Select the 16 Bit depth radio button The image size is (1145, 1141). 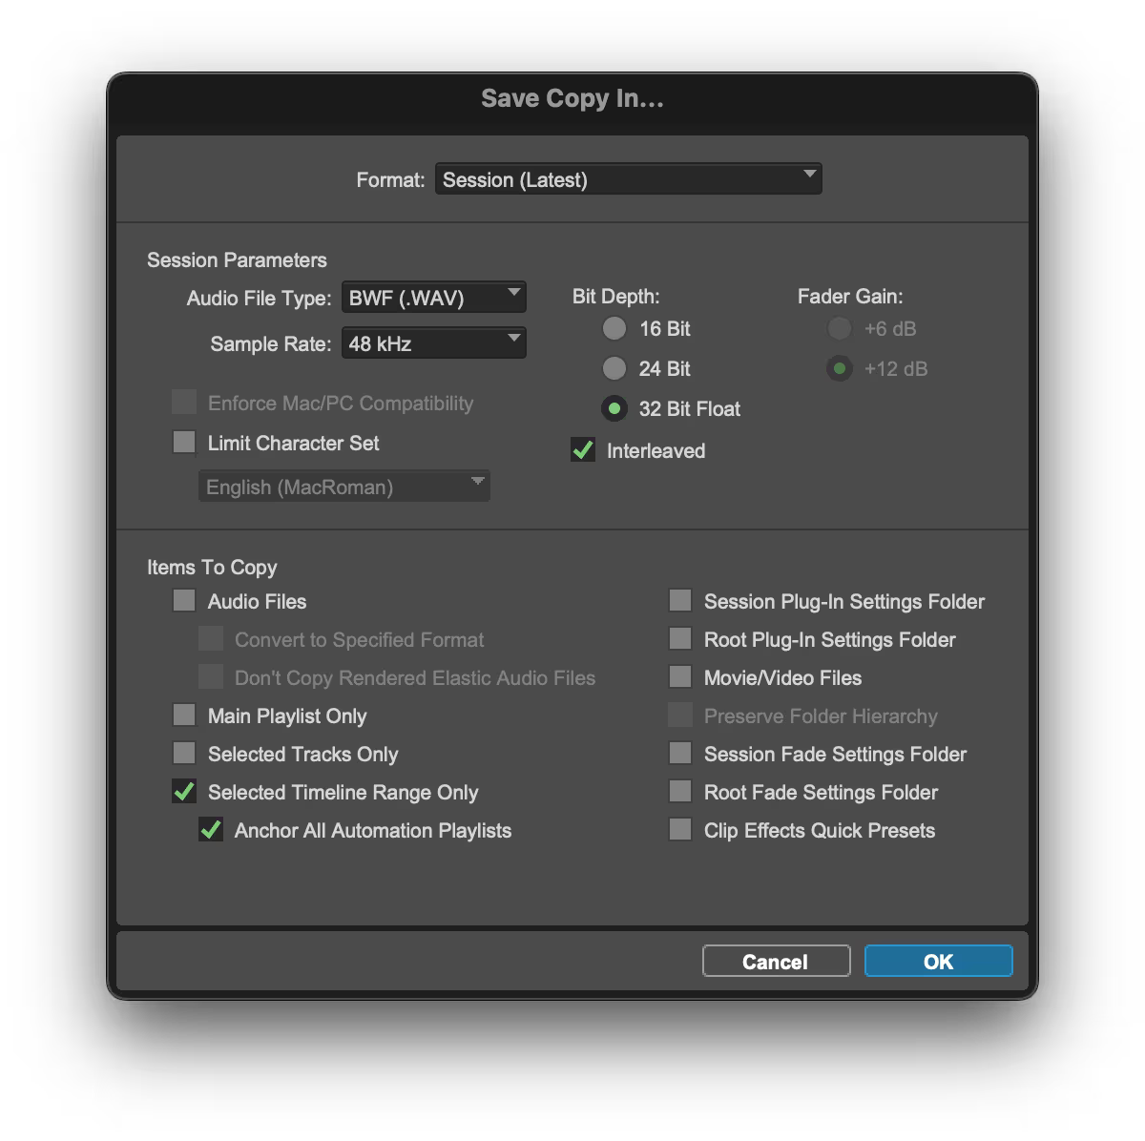point(614,328)
